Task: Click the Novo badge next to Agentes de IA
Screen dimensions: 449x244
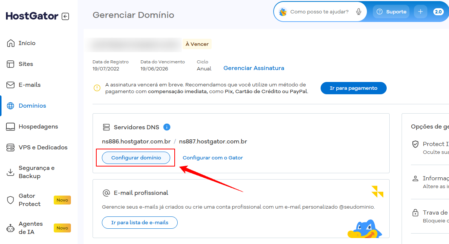Action: coord(62,228)
